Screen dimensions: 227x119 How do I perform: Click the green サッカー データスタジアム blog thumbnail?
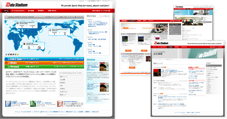(x=33, y=104)
